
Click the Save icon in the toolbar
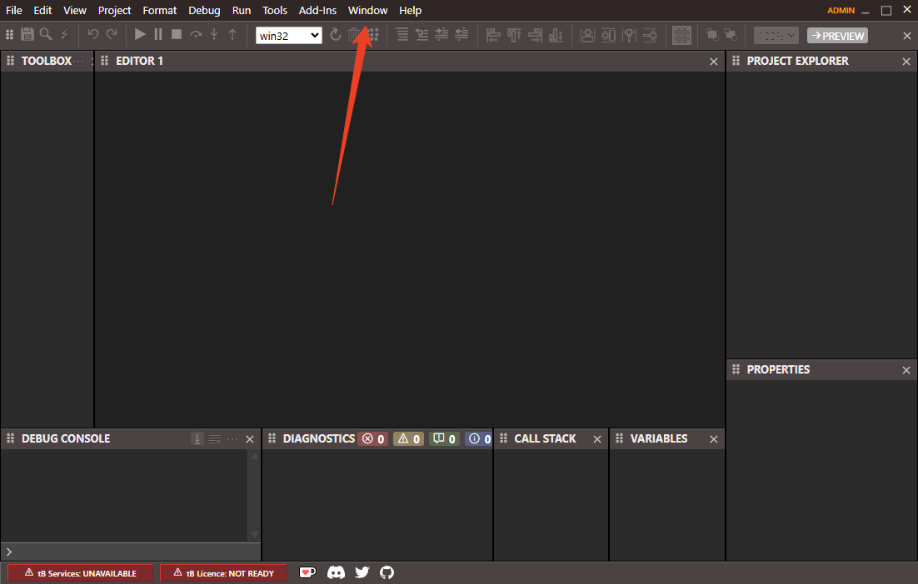coord(27,35)
